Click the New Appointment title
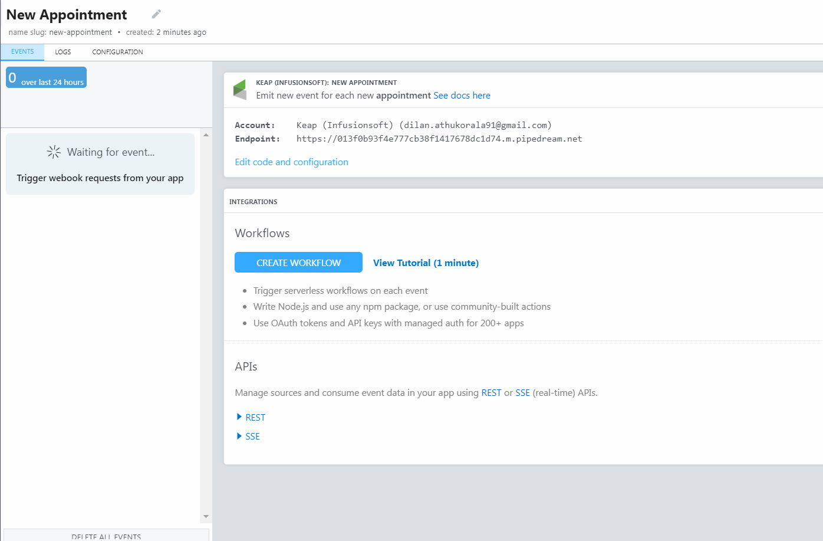This screenshot has height=541, width=823. (x=67, y=15)
